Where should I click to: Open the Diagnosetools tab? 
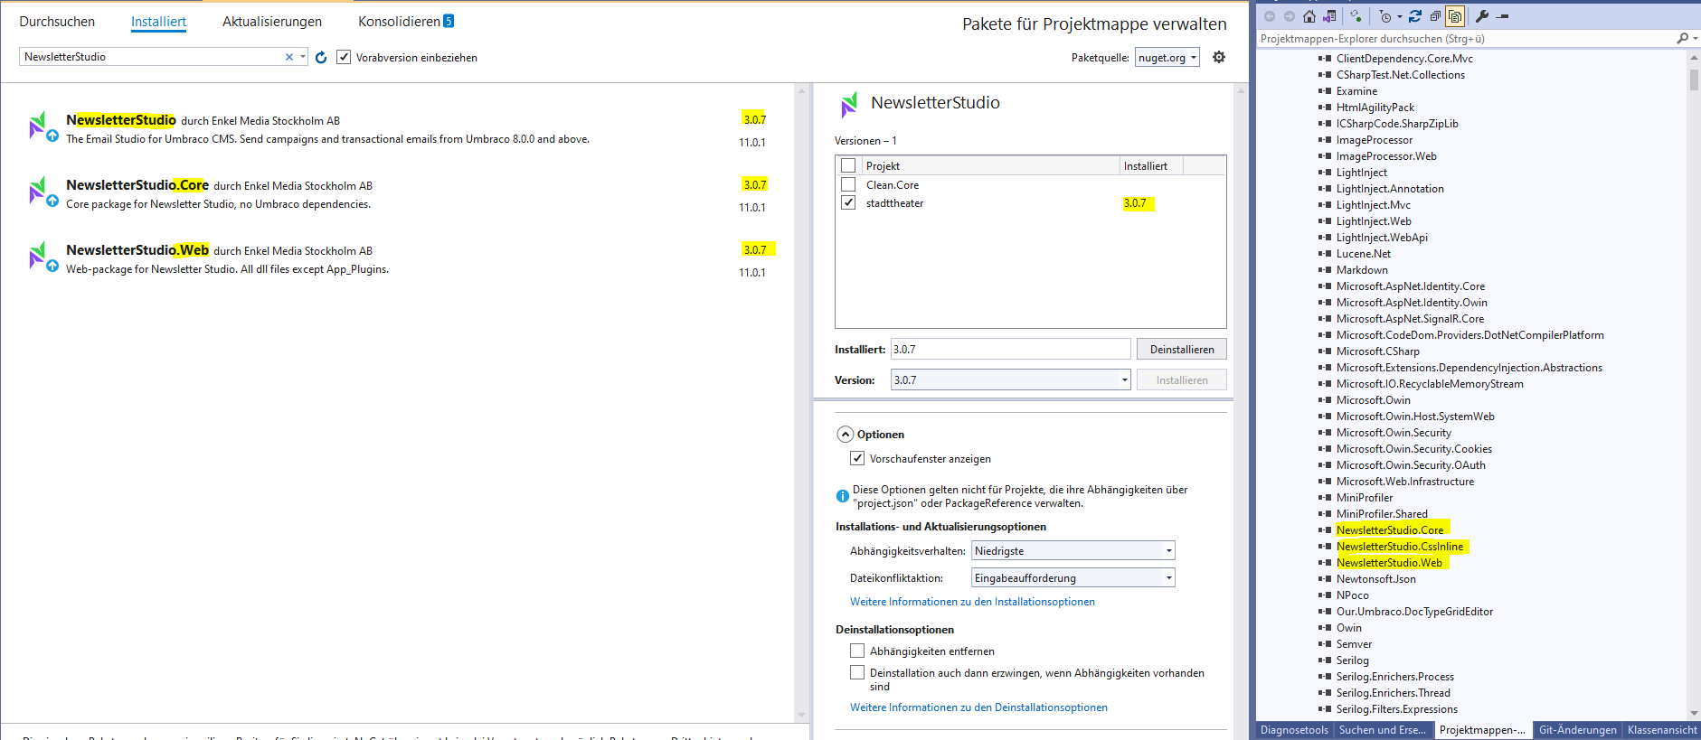(x=1294, y=730)
